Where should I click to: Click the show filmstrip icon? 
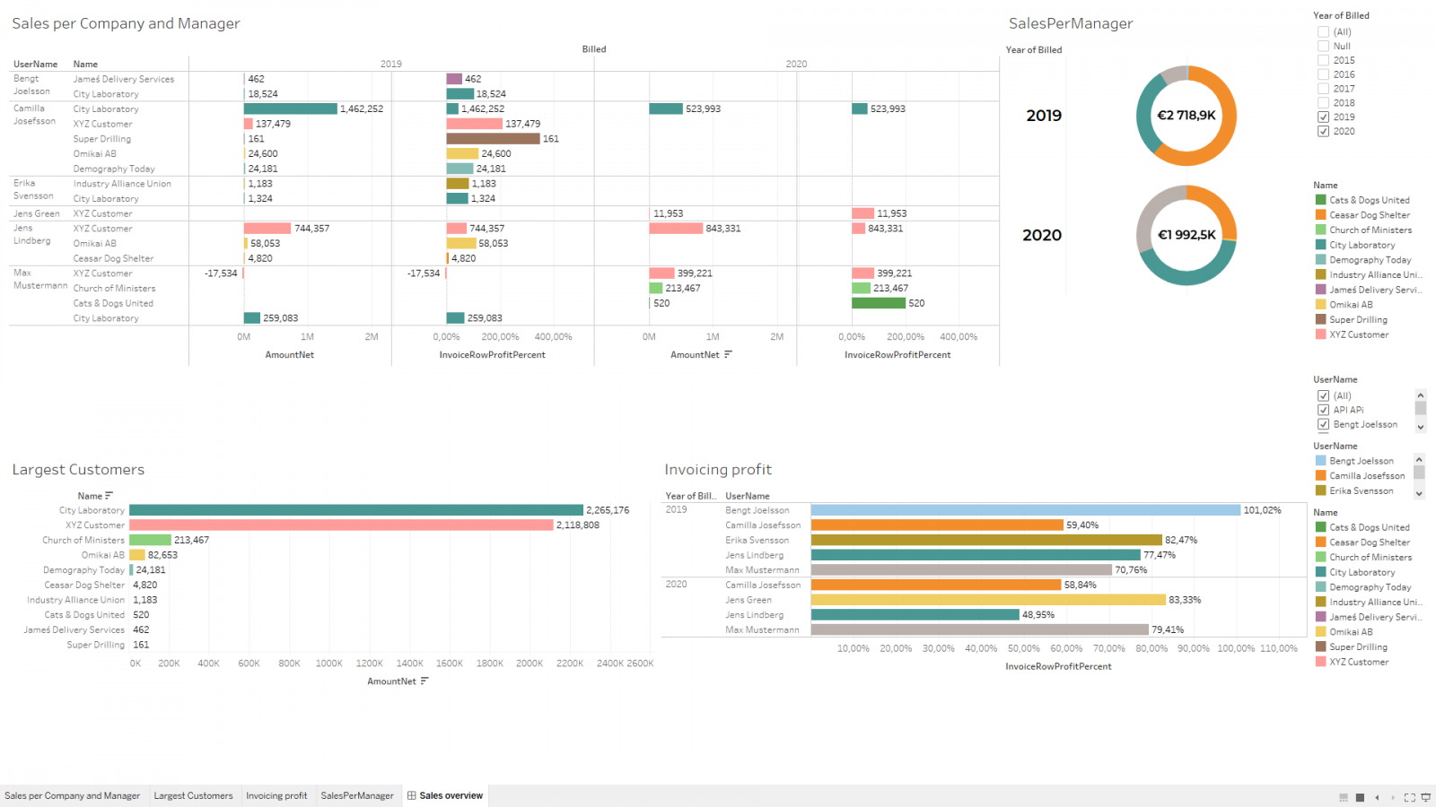tap(1344, 797)
